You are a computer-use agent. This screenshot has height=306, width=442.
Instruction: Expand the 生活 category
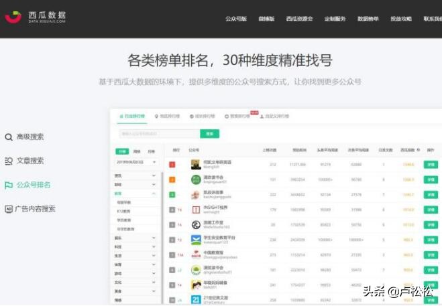pyautogui.click(x=135, y=256)
